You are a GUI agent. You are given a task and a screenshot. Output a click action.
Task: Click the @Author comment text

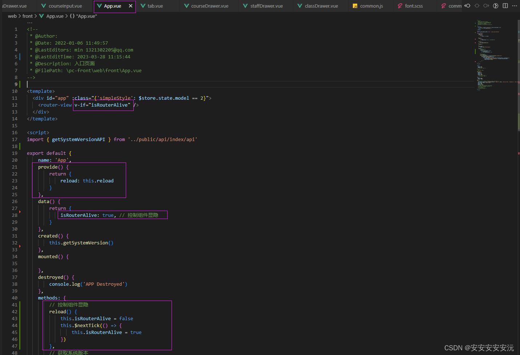pyautogui.click(x=46, y=36)
